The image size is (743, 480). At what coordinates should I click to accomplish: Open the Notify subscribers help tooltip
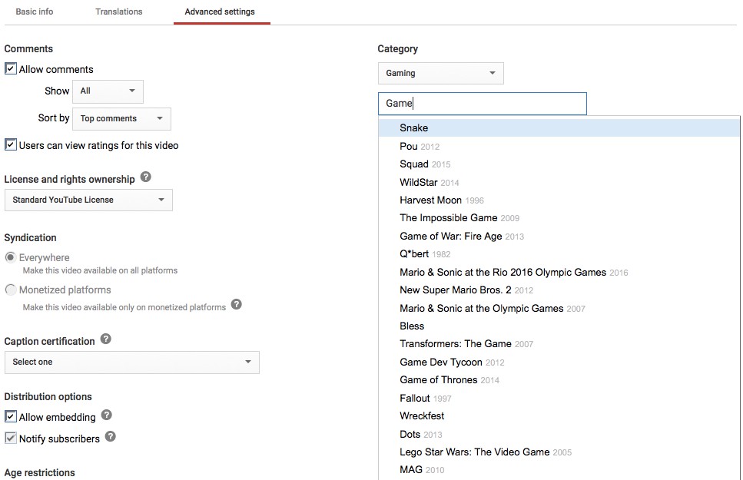coord(110,438)
